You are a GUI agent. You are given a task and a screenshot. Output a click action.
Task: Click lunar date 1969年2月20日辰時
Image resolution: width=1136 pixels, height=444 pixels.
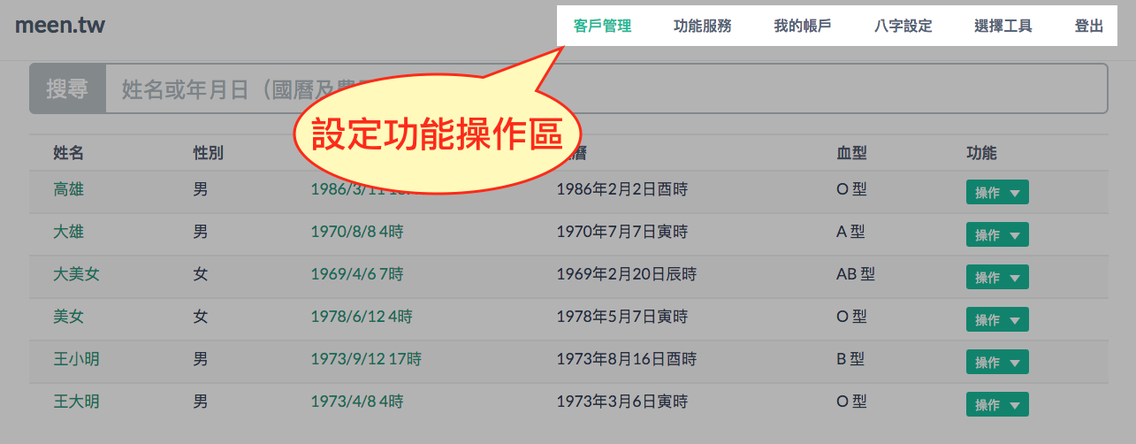point(627,274)
